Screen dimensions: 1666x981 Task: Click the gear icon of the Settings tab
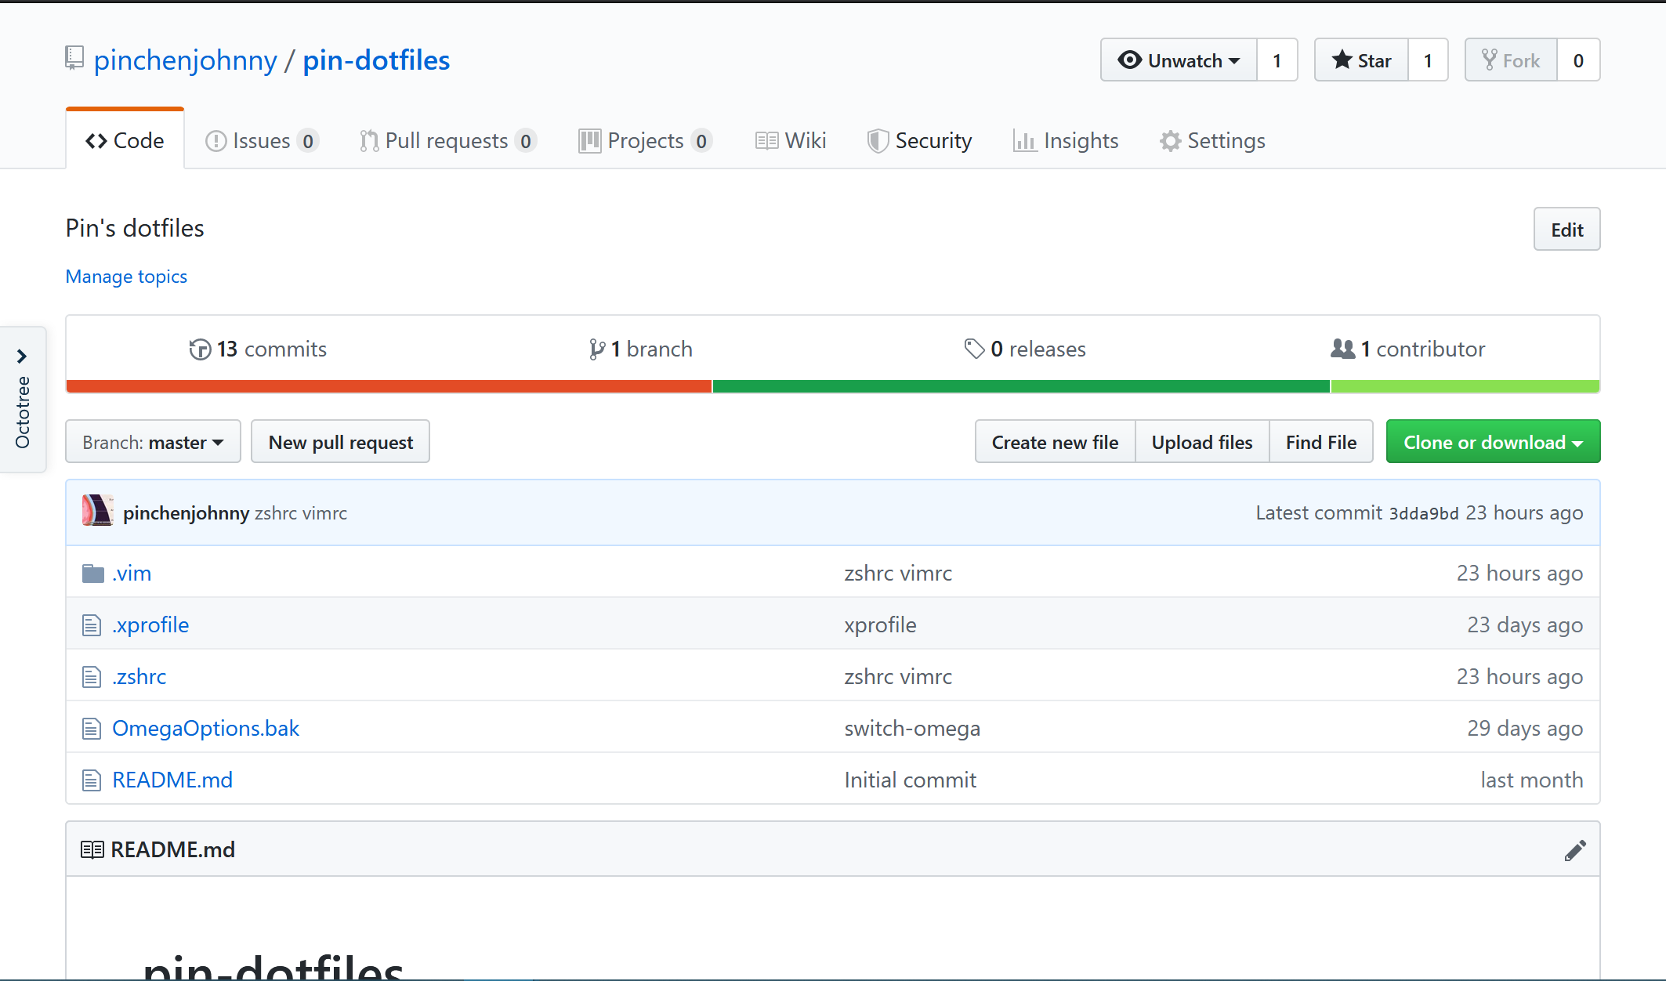pos(1170,141)
